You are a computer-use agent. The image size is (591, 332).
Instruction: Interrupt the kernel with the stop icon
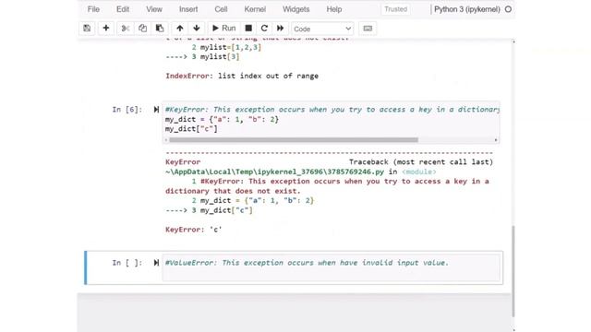coord(248,29)
